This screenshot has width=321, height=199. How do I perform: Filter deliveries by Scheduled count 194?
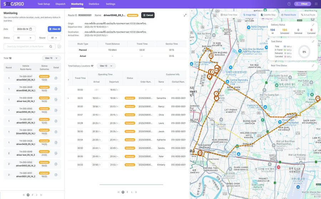[x=285, y=31]
